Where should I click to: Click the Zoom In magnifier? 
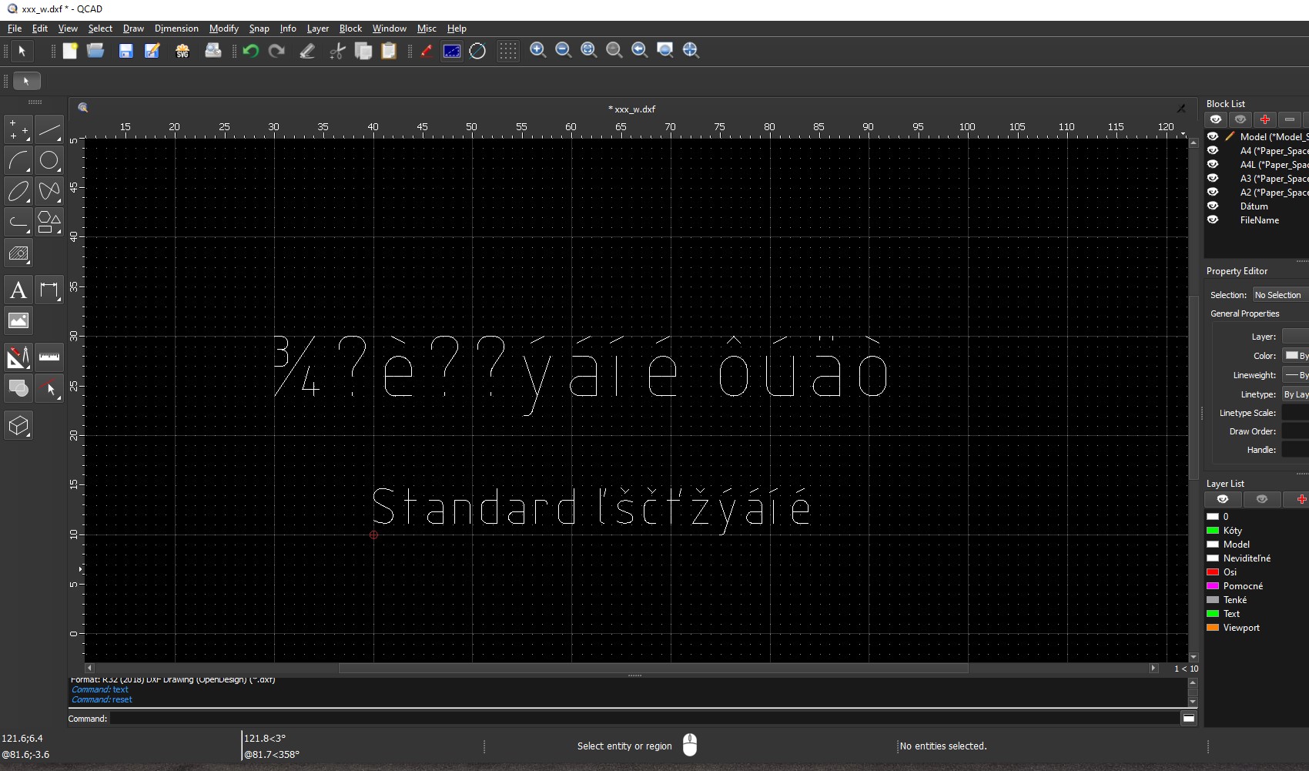click(x=538, y=51)
